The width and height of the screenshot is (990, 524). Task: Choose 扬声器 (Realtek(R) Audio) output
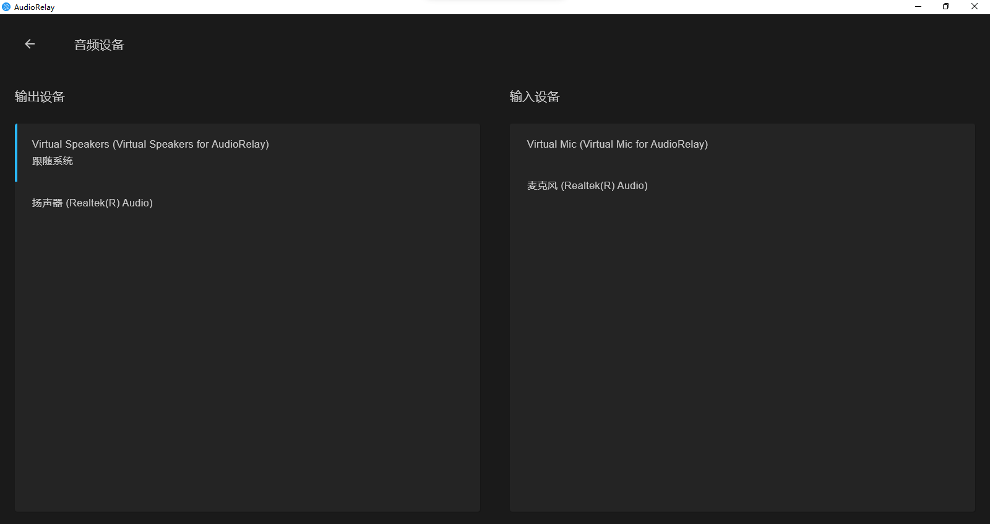point(247,203)
